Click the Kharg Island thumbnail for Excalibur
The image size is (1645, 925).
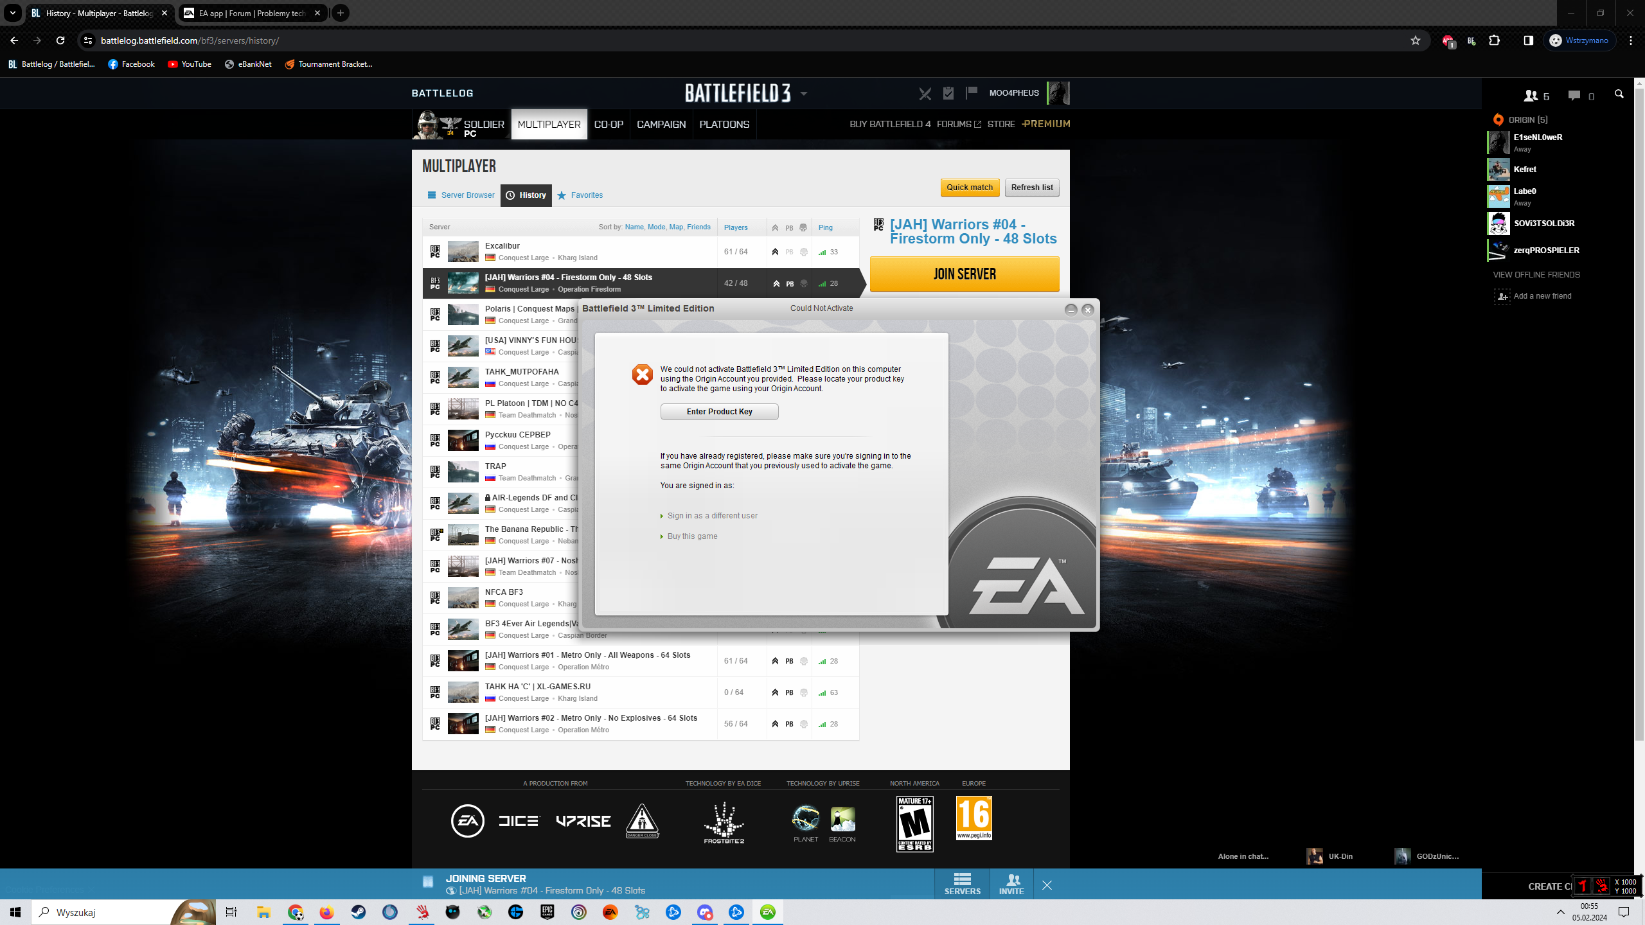[463, 252]
